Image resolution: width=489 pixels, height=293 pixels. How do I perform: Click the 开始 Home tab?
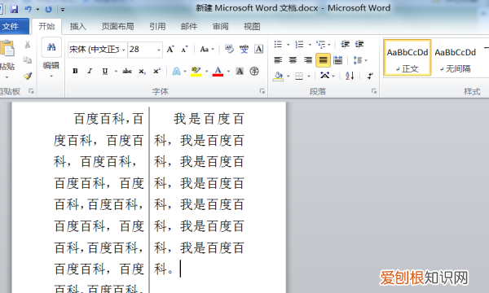[46, 27]
